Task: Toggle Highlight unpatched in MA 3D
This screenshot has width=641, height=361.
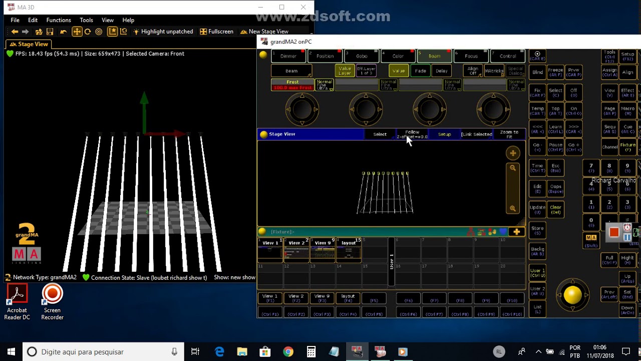Action: pos(163,32)
